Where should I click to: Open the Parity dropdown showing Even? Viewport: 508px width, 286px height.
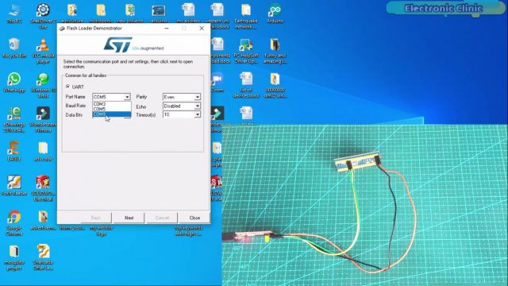tap(182, 97)
